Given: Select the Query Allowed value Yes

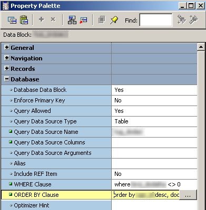Looking at the screenshot, I should point(154,111).
